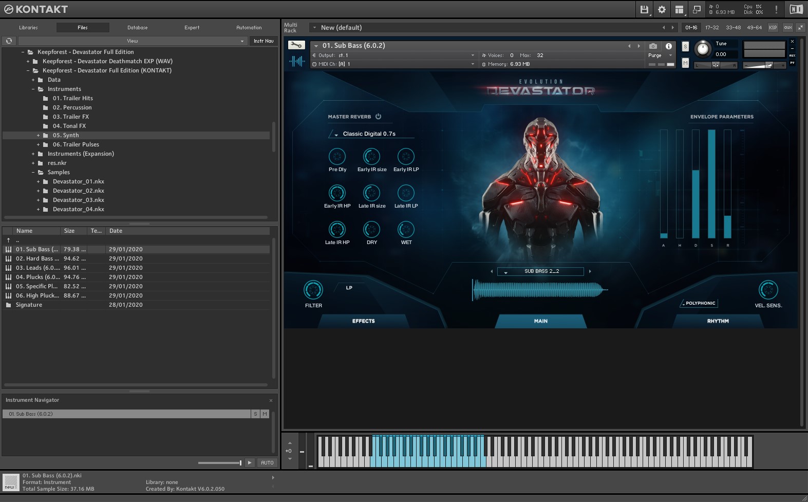The image size is (808, 502).
Task: Click the AUTO button in navigator
Action: [267, 463]
